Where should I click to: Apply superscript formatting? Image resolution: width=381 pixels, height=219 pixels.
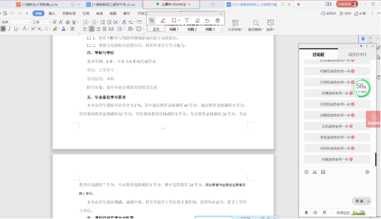coord(34,29)
